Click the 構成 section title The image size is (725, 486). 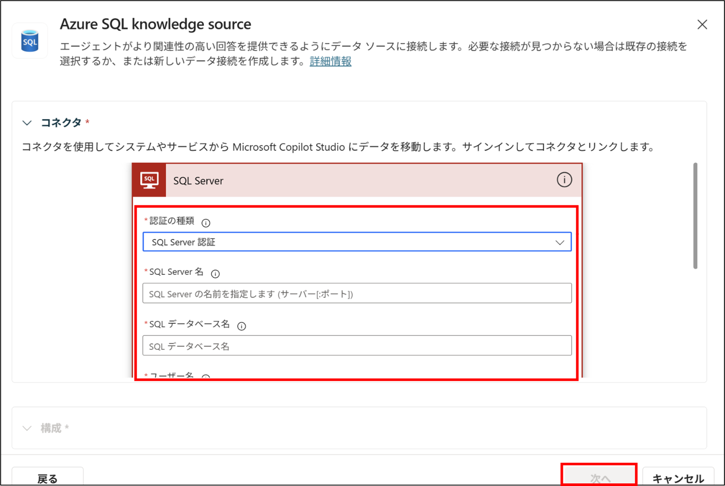pos(51,428)
